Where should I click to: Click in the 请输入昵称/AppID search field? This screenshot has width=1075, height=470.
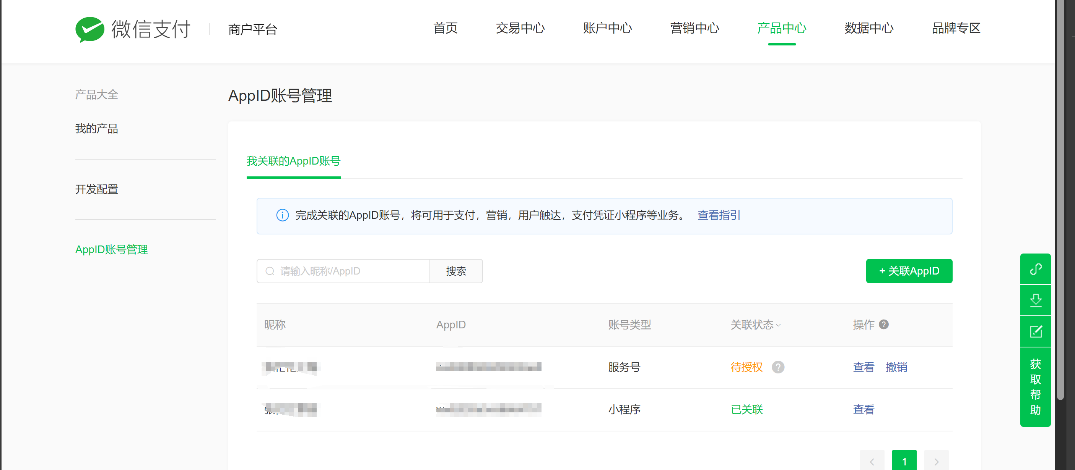point(351,271)
